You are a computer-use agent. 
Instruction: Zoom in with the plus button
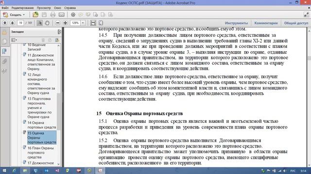65,23
